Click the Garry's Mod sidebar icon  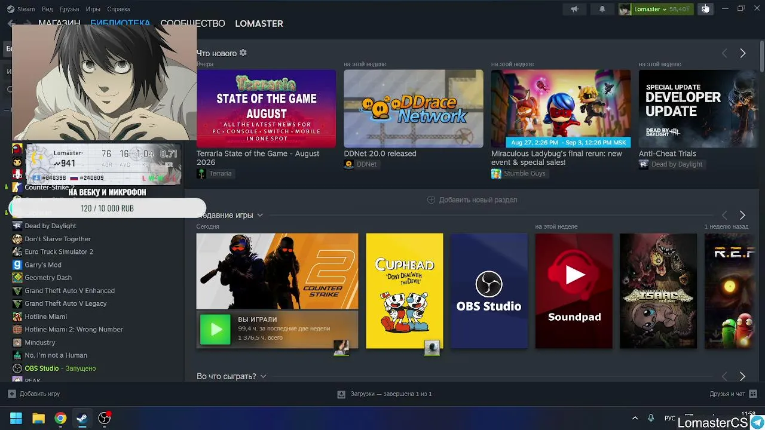click(17, 265)
